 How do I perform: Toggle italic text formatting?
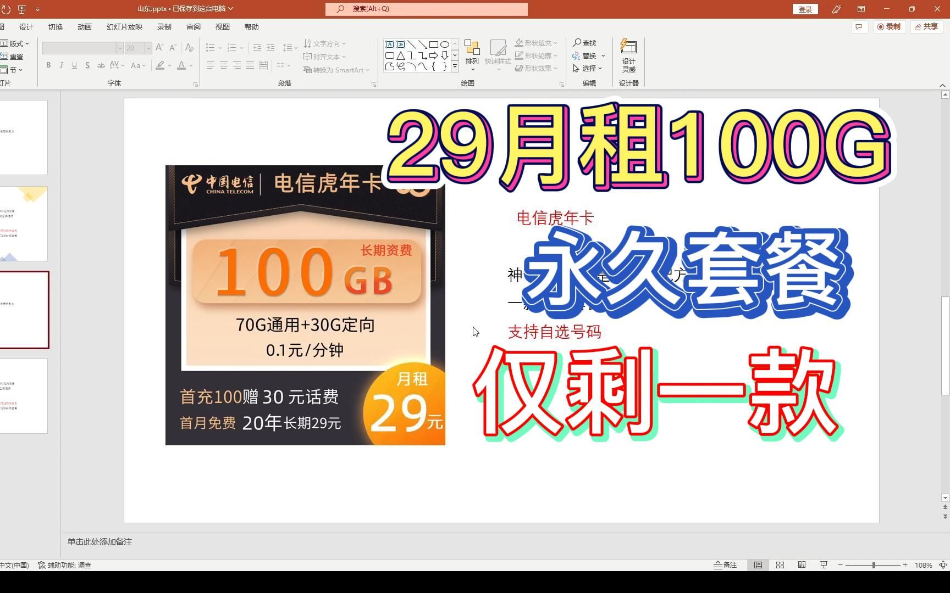[61, 65]
